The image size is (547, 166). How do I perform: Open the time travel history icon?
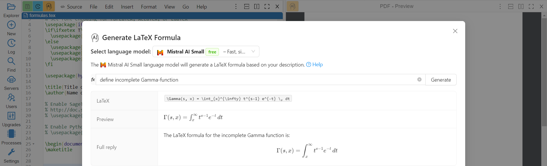coord(38,6)
